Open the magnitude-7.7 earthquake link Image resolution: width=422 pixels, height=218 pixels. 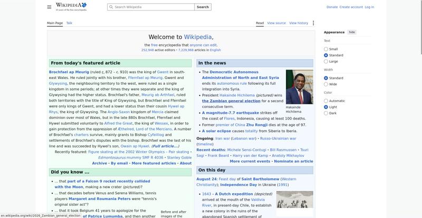(231, 113)
